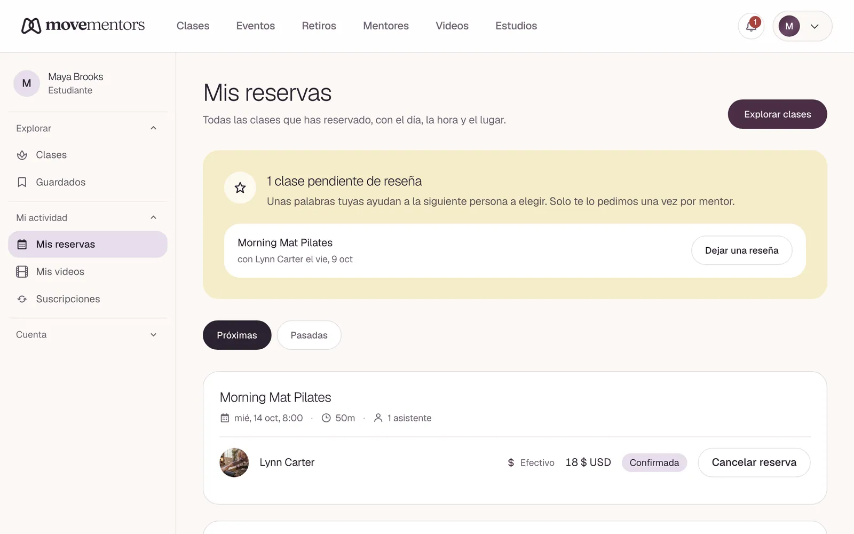854x534 pixels.
Task: Open Guardados in the sidebar
Action: click(88, 182)
